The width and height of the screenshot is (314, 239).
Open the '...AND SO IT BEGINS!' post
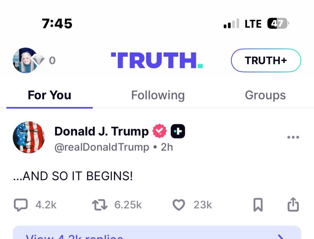coord(73,176)
